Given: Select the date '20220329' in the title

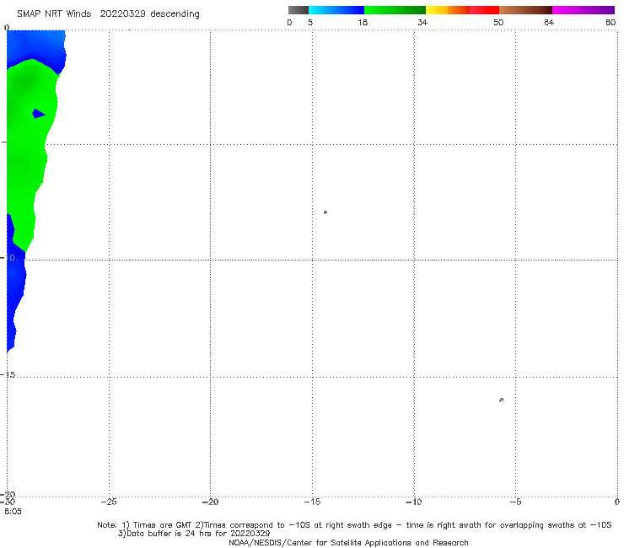Looking at the screenshot, I should click(123, 14).
